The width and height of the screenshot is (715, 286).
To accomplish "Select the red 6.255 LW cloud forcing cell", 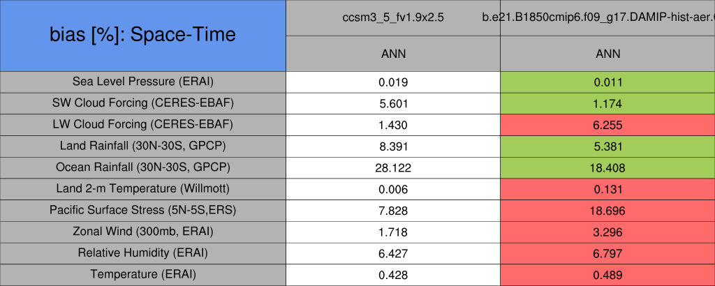I will tap(607, 125).
